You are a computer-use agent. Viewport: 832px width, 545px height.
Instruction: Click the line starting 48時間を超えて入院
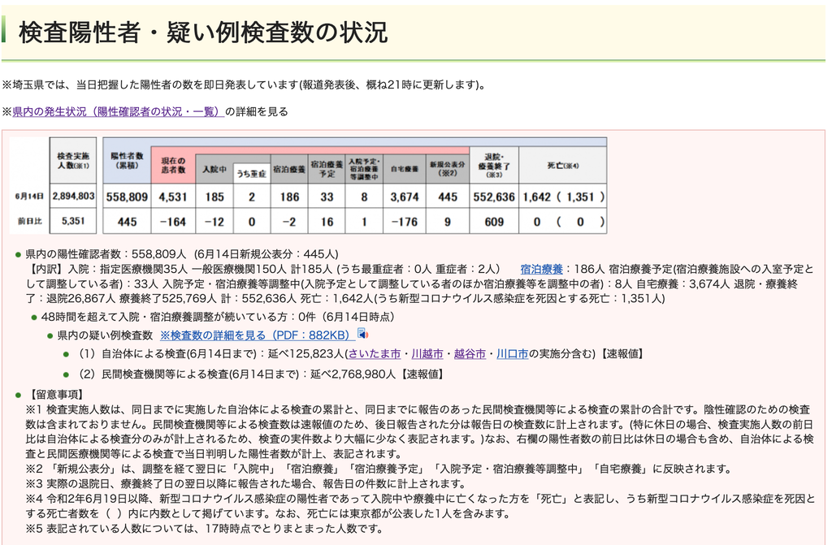pos(218,317)
